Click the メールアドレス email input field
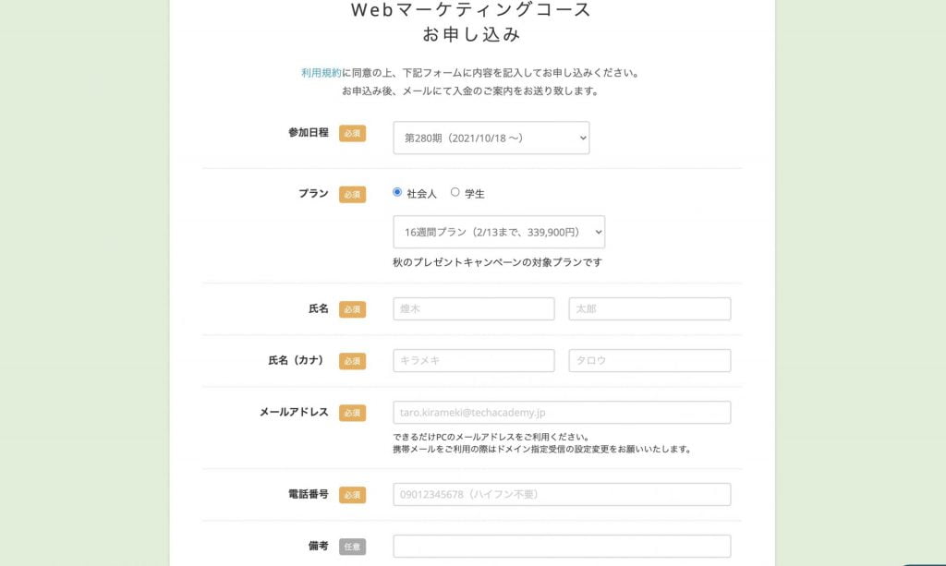The image size is (946, 566). [x=562, y=412]
